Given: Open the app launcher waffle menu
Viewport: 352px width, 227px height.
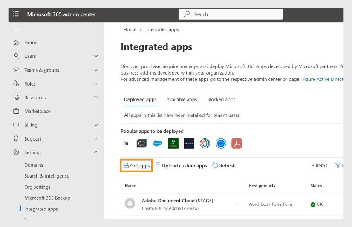Looking at the screenshot, I should [x=16, y=14].
